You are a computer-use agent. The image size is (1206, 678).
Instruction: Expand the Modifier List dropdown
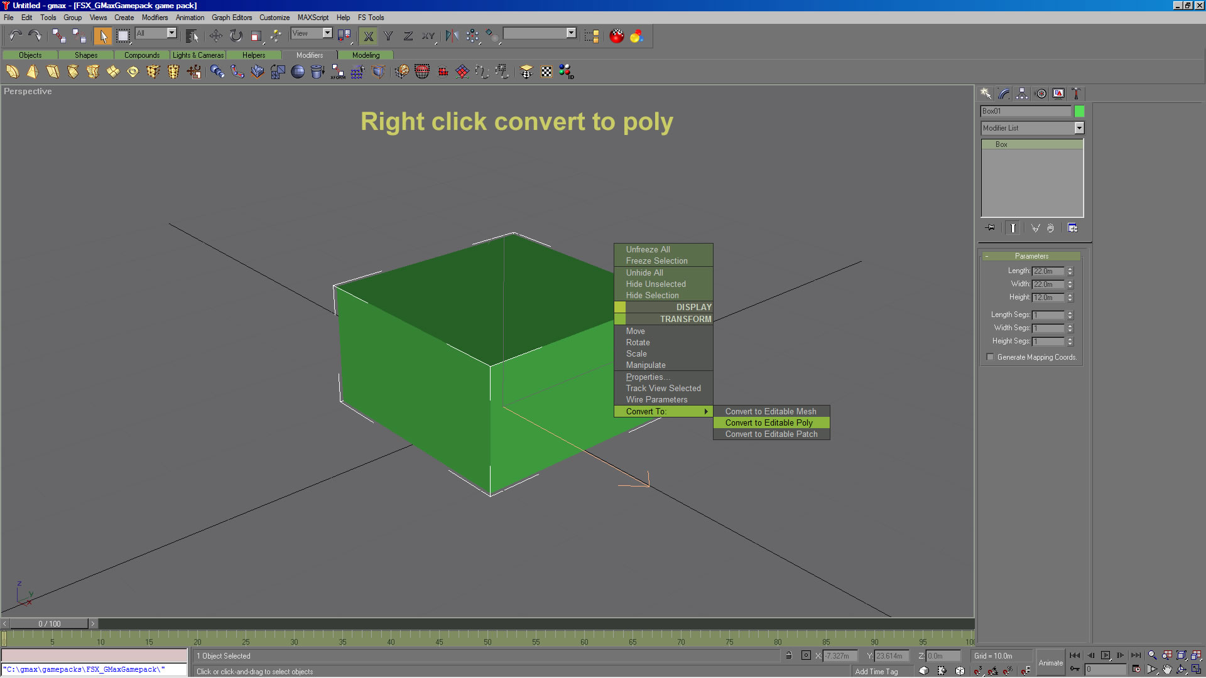click(1079, 128)
